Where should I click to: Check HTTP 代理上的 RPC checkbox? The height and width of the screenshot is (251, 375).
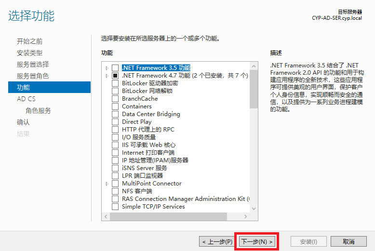[x=115, y=129]
